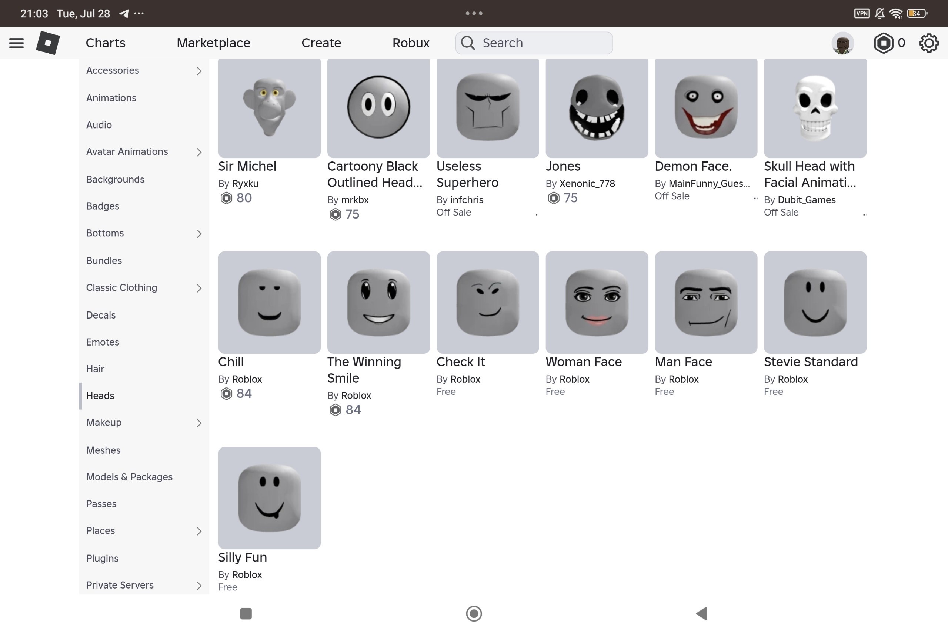Screen dimensions: 948x633
Task: Tap the VPN status icon
Action: point(862,13)
